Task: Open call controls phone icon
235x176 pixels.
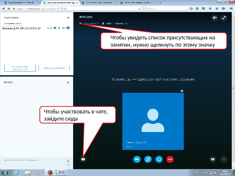Action: [213, 159]
